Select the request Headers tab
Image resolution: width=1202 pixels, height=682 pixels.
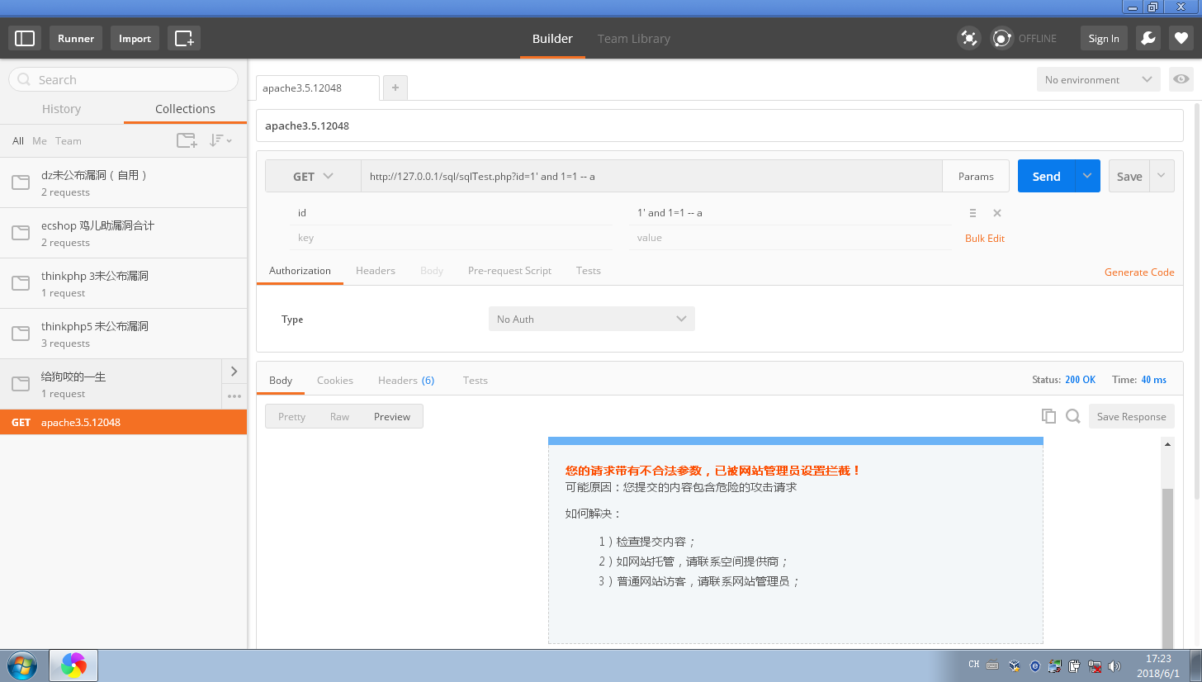pos(376,271)
